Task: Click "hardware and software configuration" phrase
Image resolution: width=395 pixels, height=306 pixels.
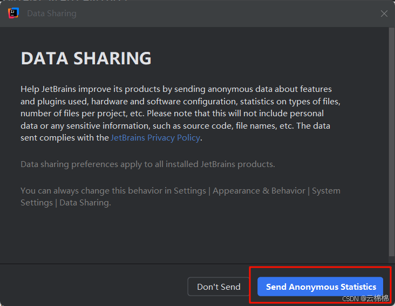Action: pos(165,101)
